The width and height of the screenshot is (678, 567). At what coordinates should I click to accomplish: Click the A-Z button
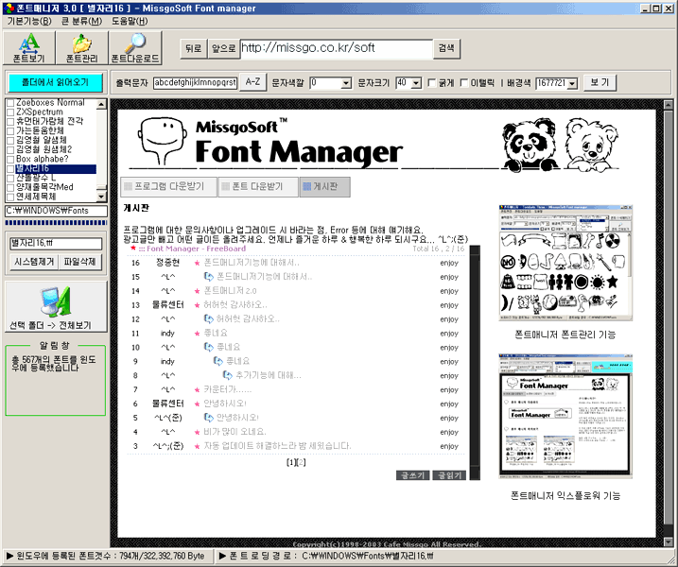252,82
